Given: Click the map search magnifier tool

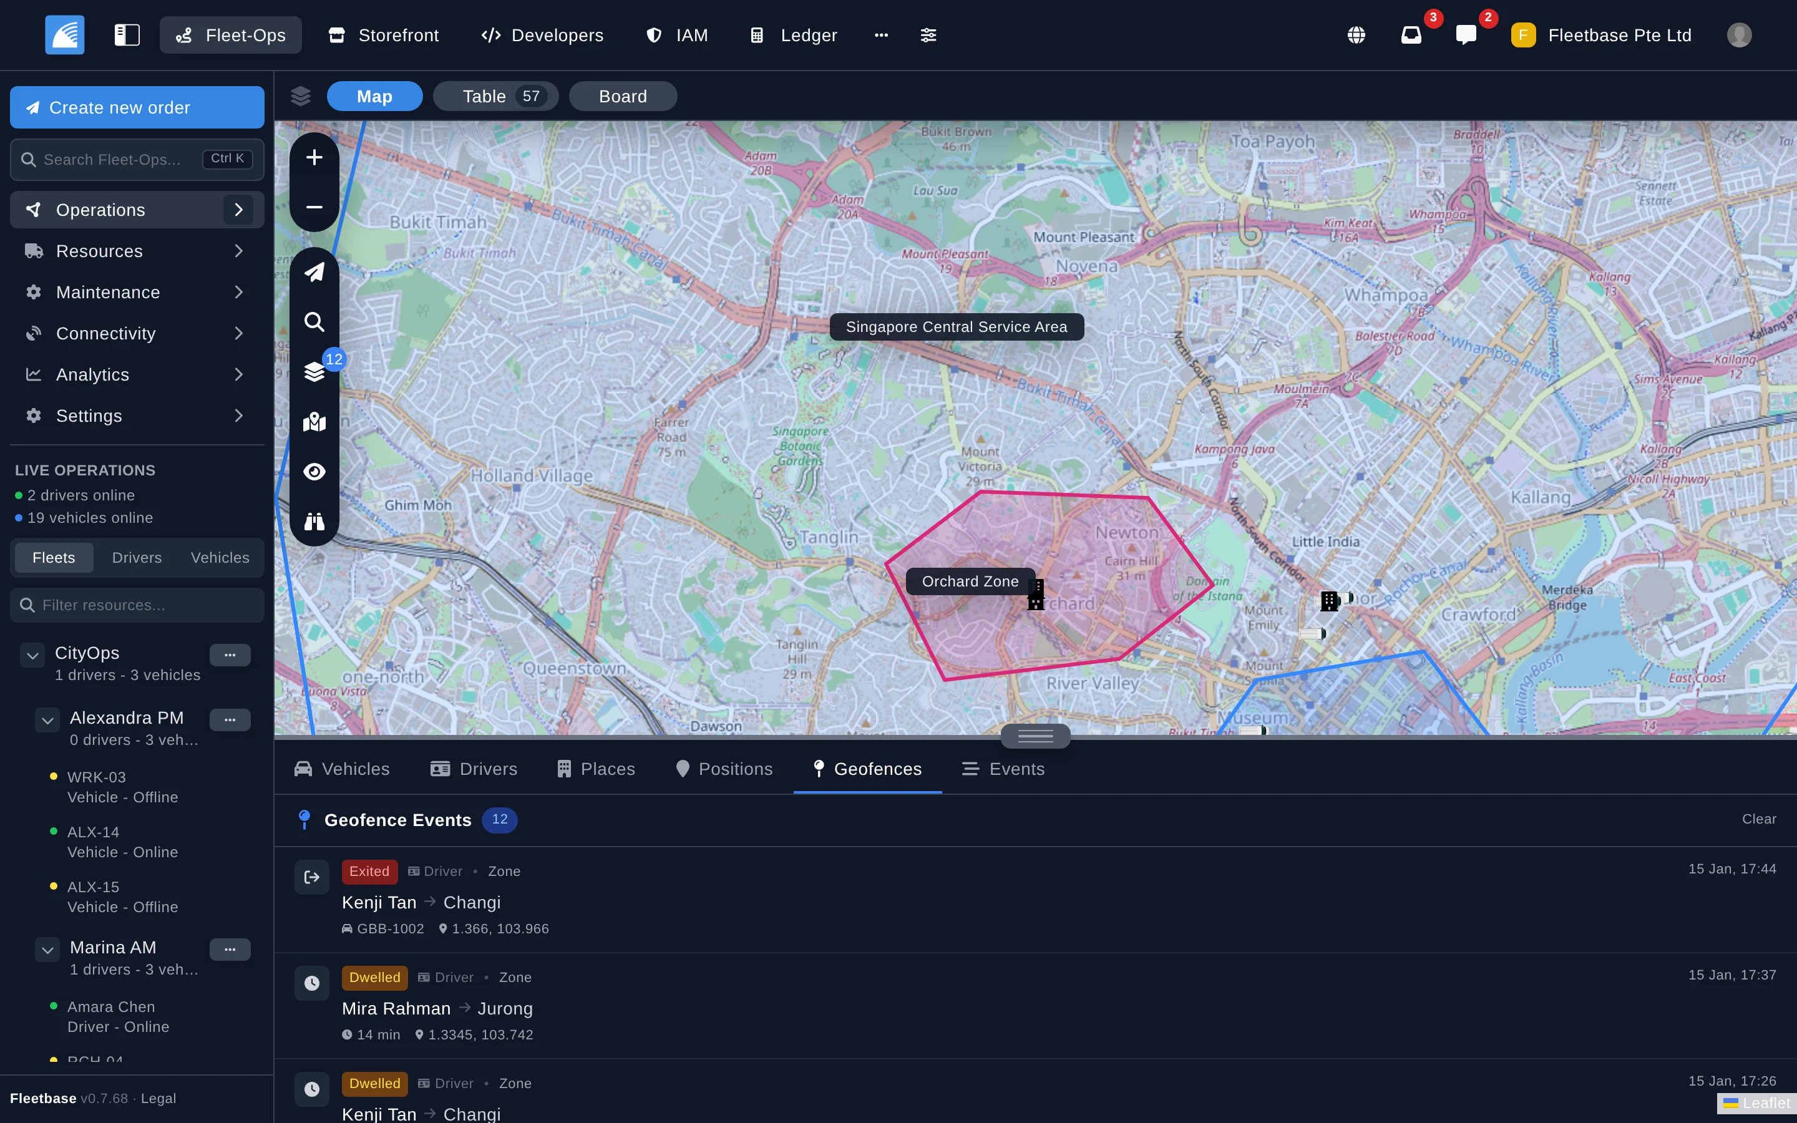Looking at the screenshot, I should (314, 321).
